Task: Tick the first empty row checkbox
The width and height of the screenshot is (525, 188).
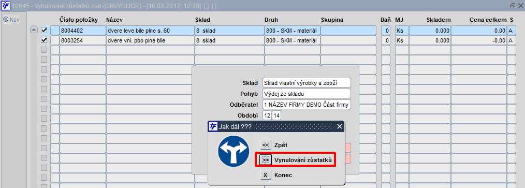Action: click(44, 50)
